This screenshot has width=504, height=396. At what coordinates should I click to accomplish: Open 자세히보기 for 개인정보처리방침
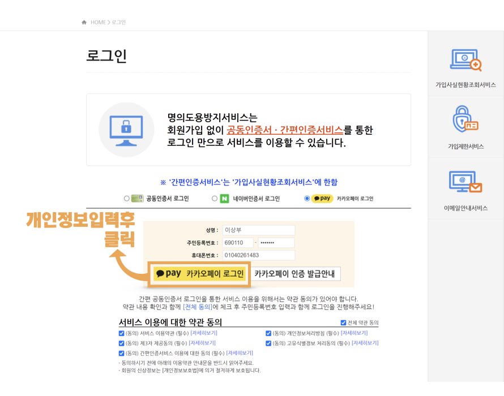(354, 333)
